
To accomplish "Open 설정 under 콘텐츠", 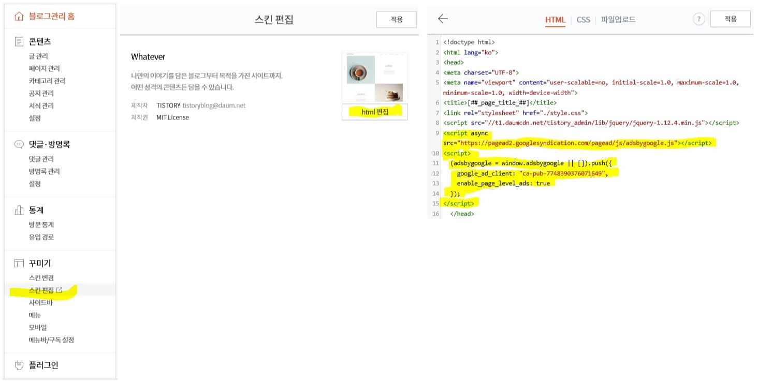I will pyautogui.click(x=35, y=118).
